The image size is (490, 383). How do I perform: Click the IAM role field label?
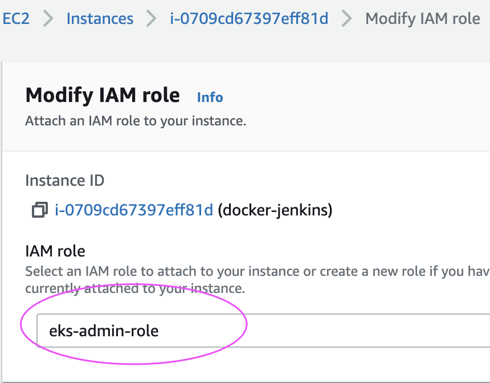click(x=55, y=251)
